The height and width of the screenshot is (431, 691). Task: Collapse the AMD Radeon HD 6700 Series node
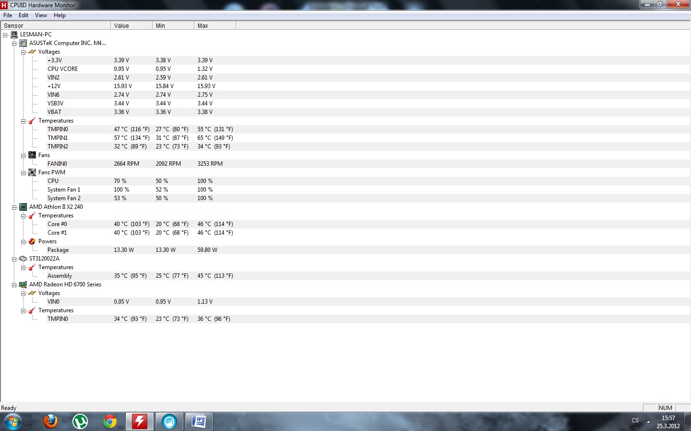coord(14,285)
